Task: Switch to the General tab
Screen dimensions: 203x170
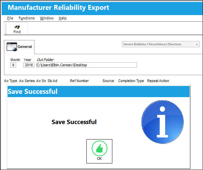Action: pos(19,47)
